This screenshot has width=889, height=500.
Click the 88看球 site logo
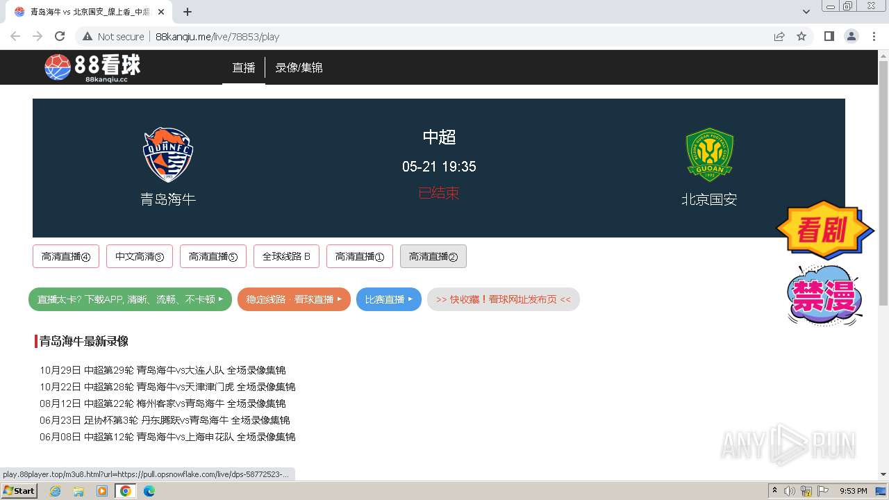92,67
